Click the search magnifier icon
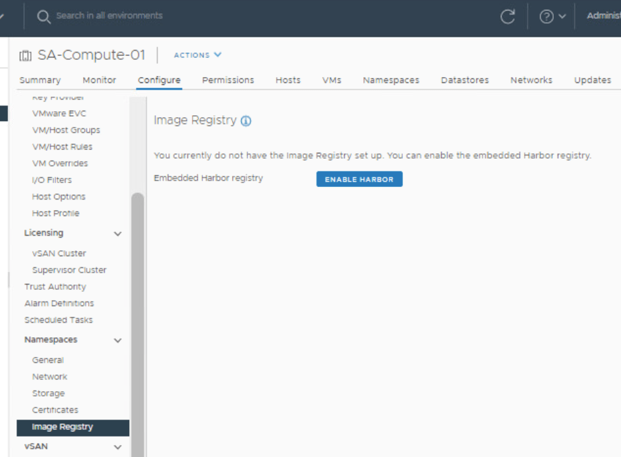621x457 pixels. (x=44, y=16)
